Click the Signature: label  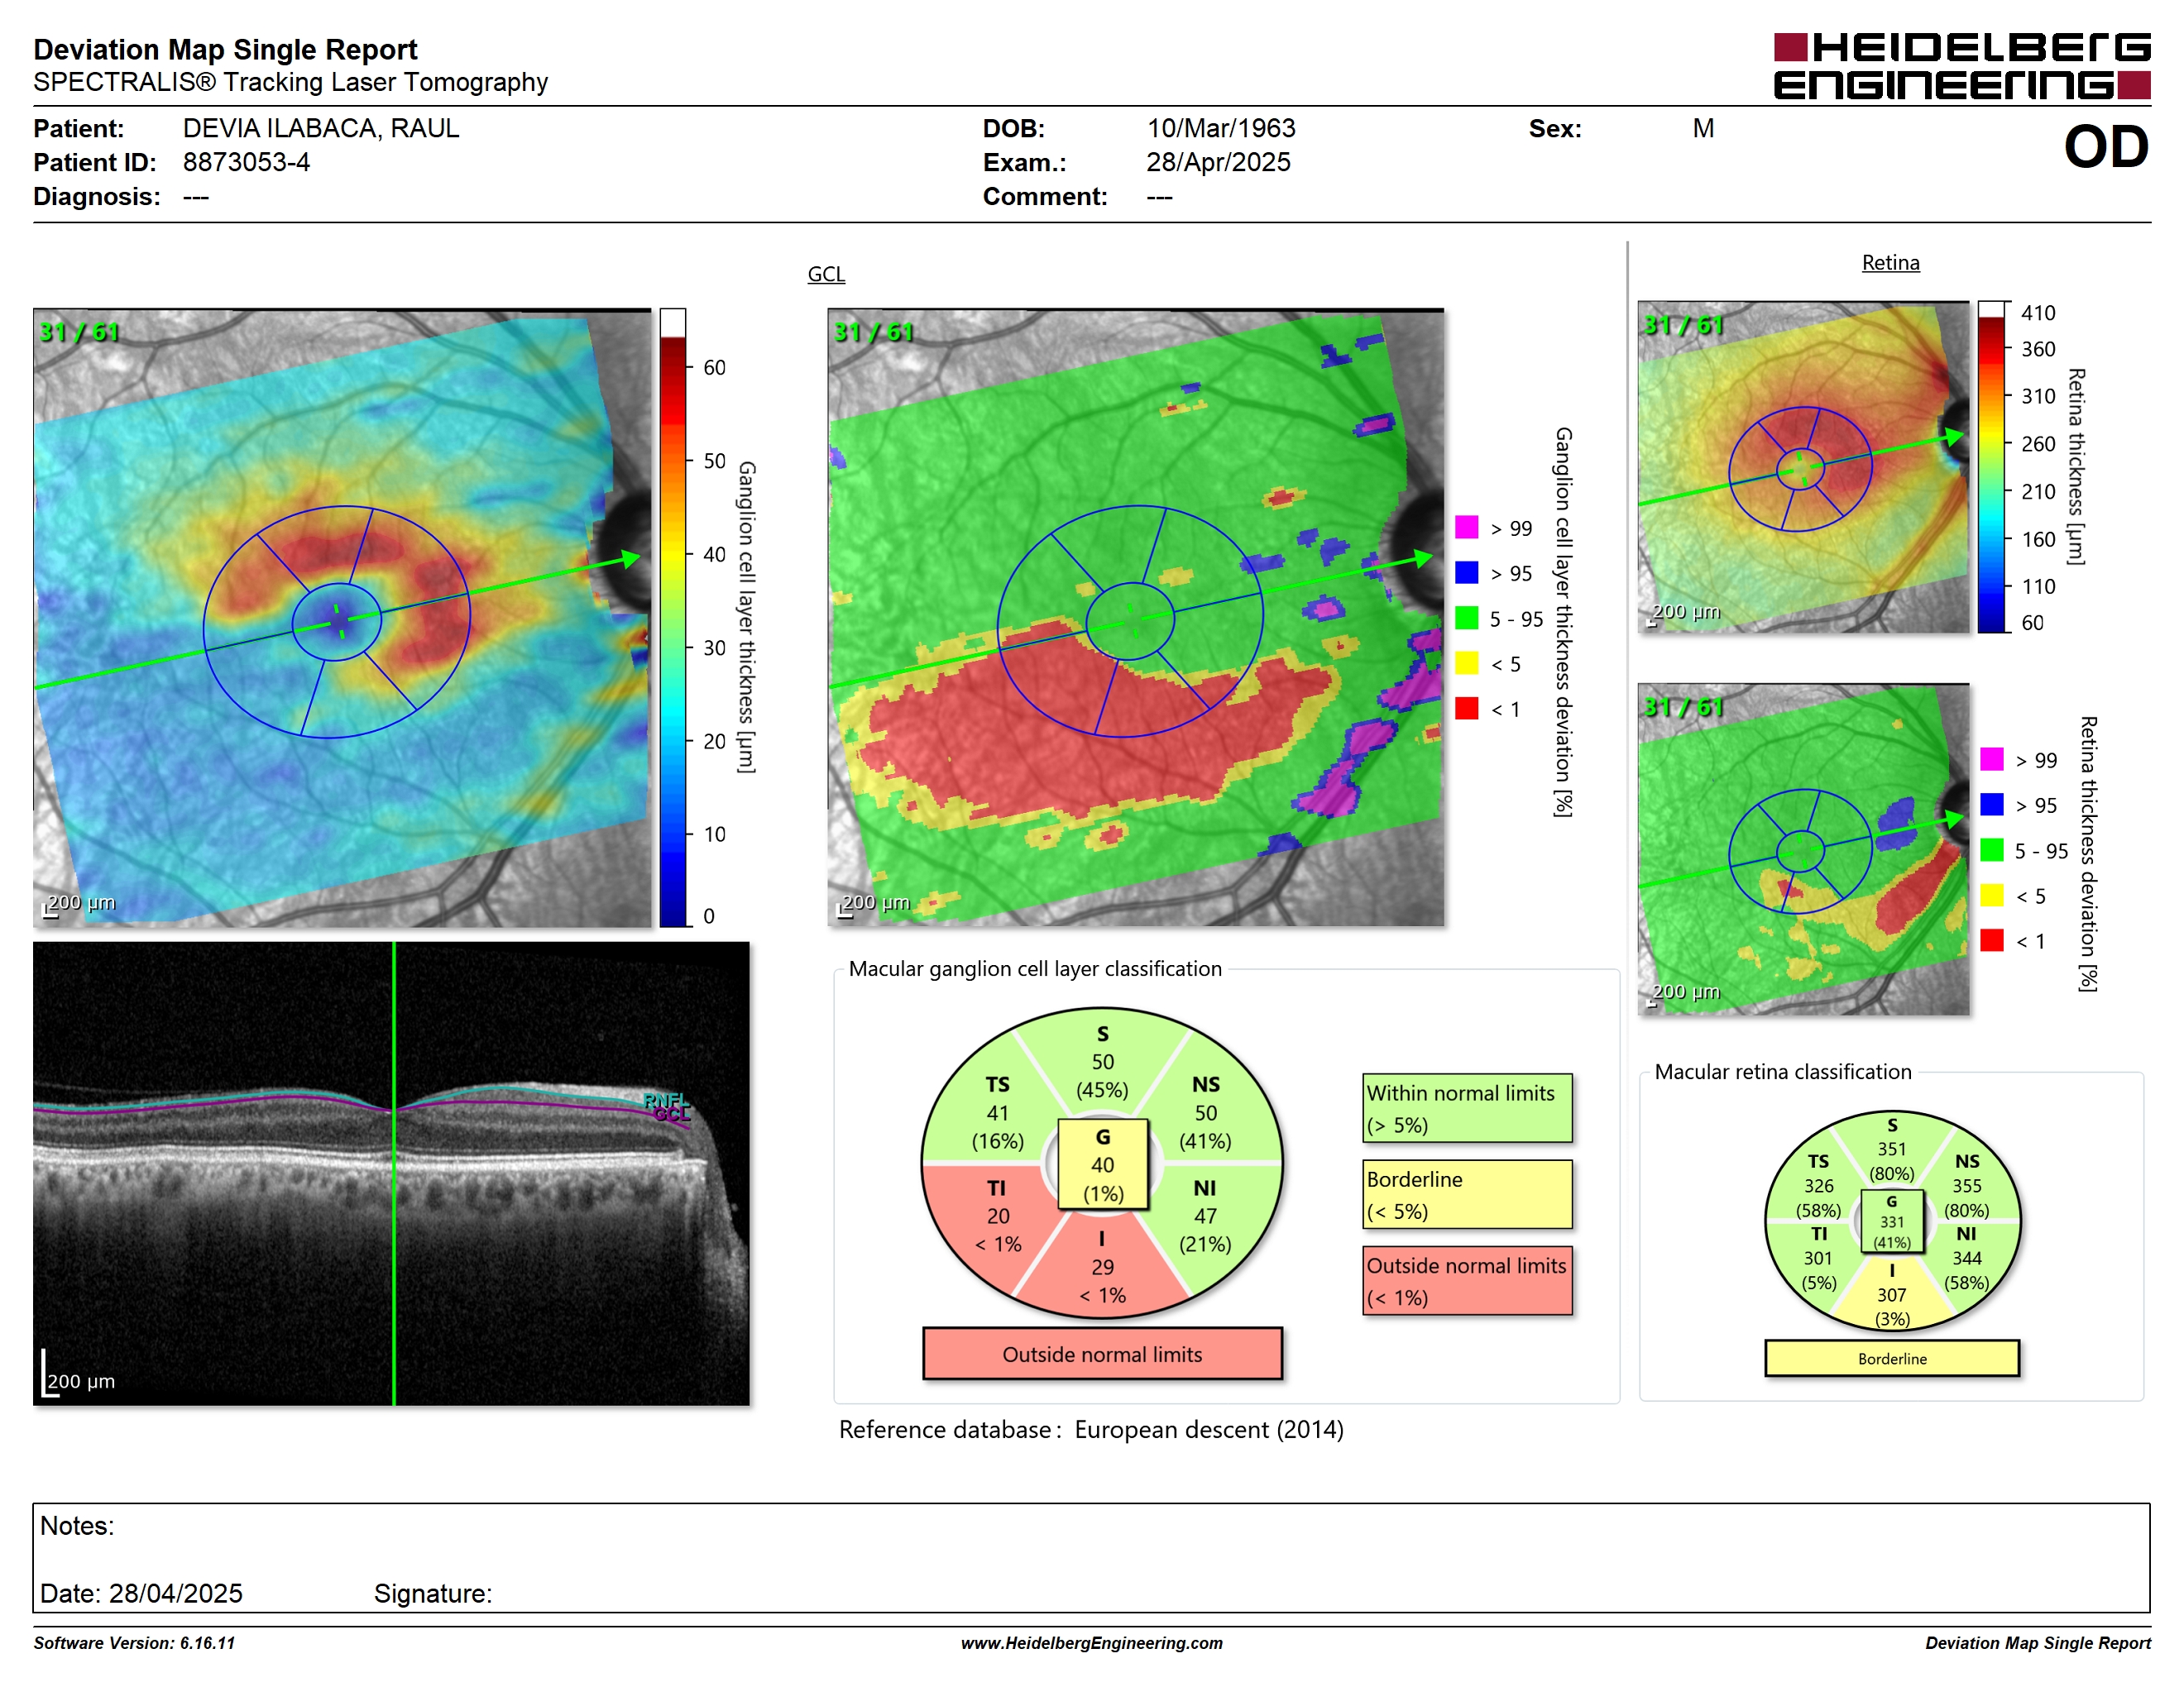point(433,1593)
